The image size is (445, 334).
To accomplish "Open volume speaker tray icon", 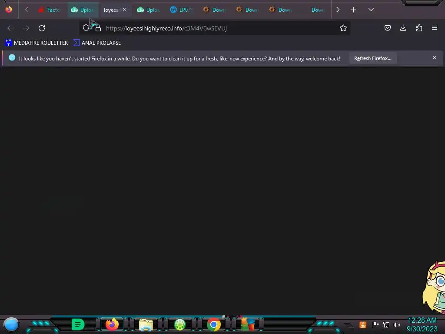I will tap(397, 324).
